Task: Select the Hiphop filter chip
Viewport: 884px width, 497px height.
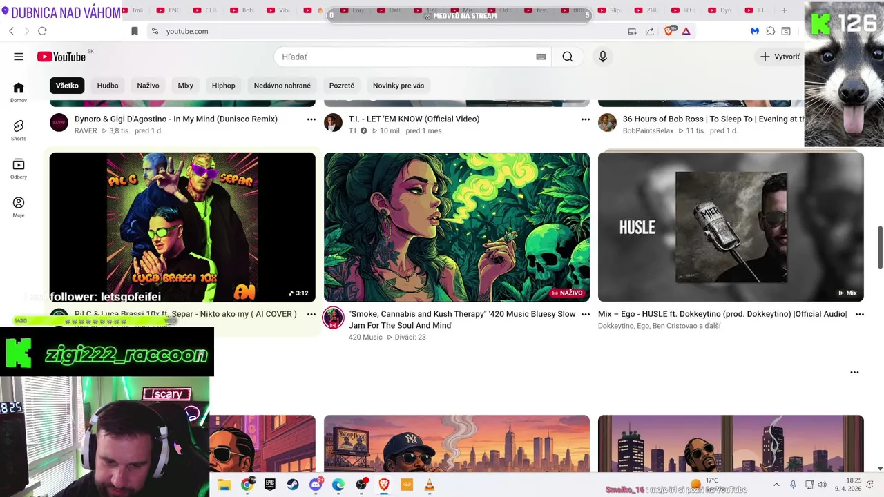Action: pyautogui.click(x=223, y=86)
